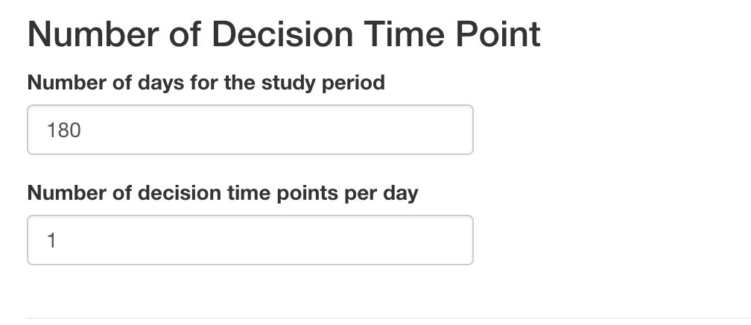751x325 pixels.
Task: Click the value 180 in the days field
Action: 63,130
